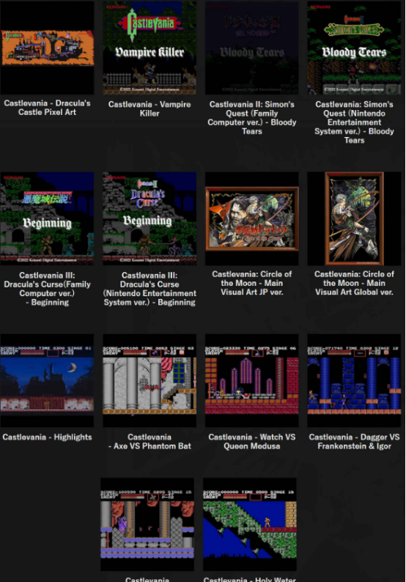Screen dimensions: 406x582
Task: Select Dracula's Curse NES Beginning image
Action: 150,218
